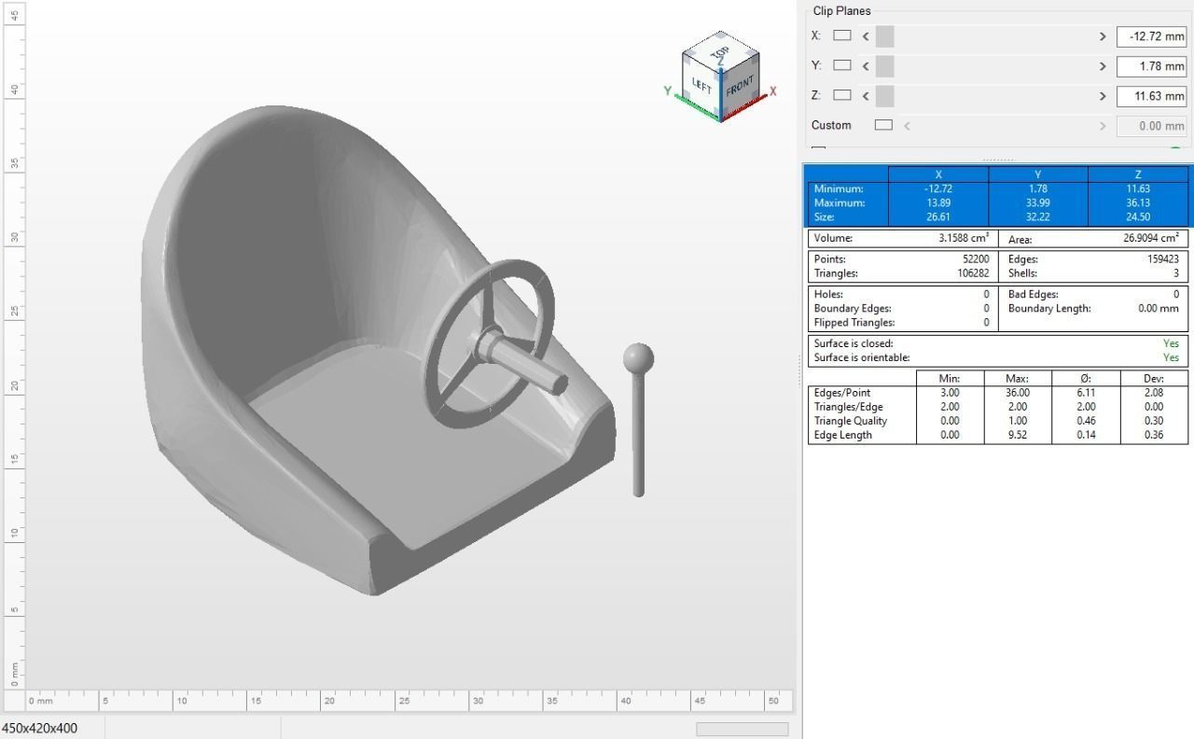Enable the Y clip plane checkbox

click(842, 65)
